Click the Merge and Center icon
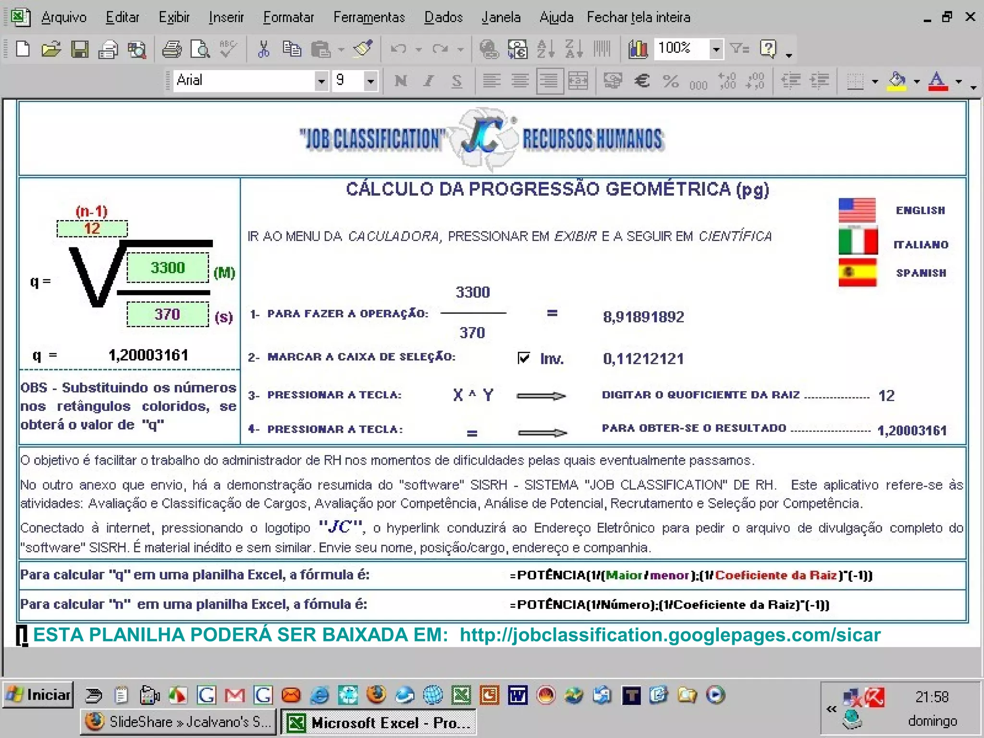This screenshot has height=738, width=984. pyautogui.click(x=578, y=81)
